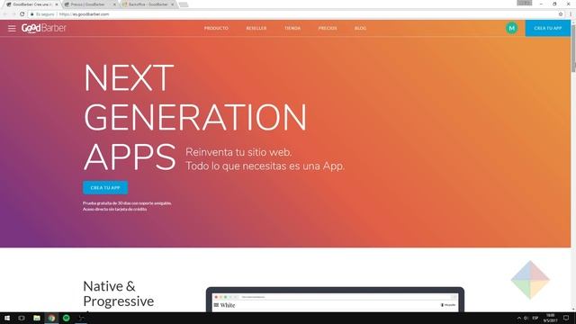Click the NEXT GENERATION APPS headline
576x324 pixels.
pyautogui.click(x=195, y=117)
